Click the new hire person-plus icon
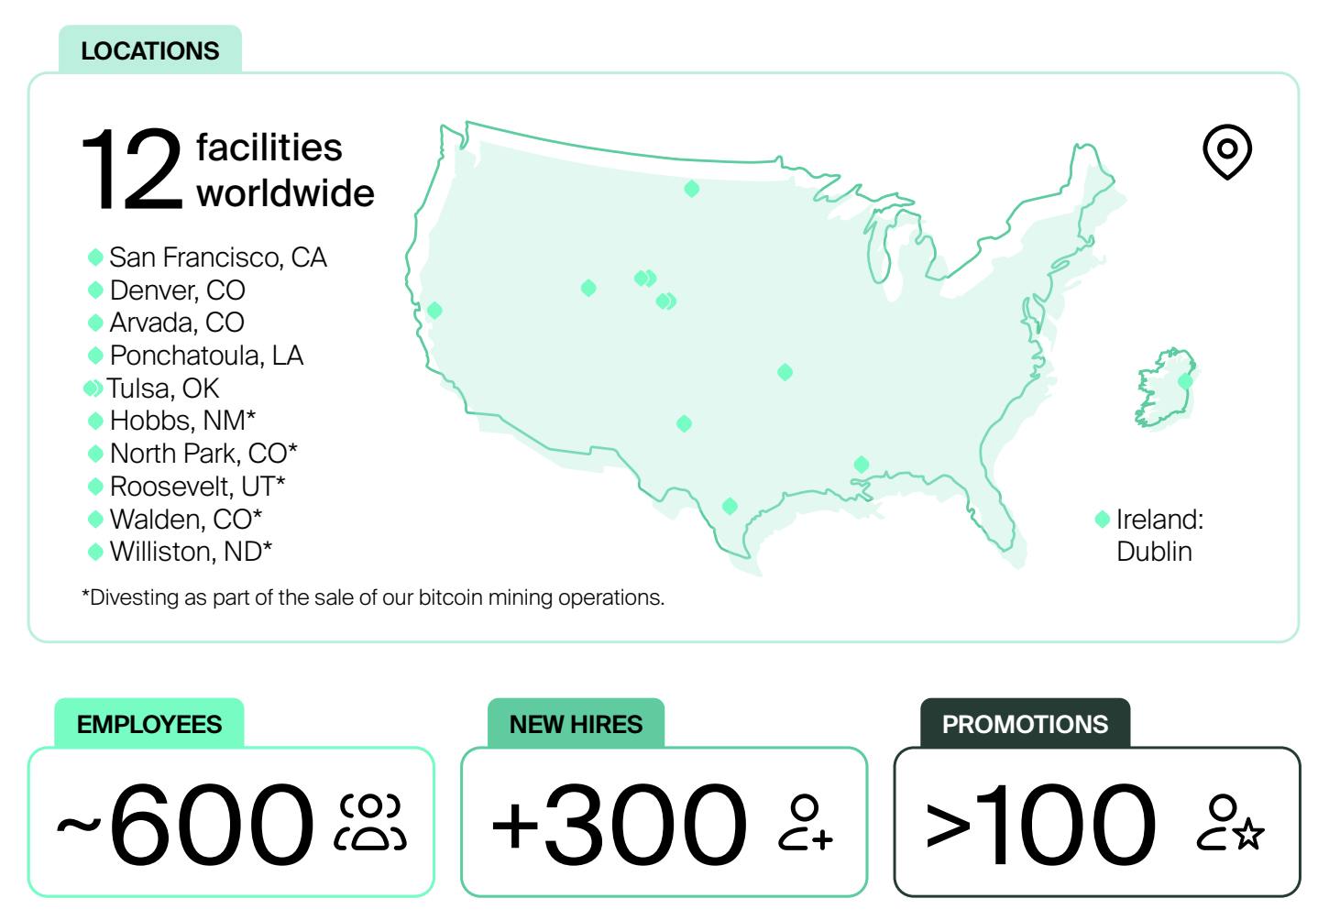Image resolution: width=1329 pixels, height=920 pixels. point(806,822)
